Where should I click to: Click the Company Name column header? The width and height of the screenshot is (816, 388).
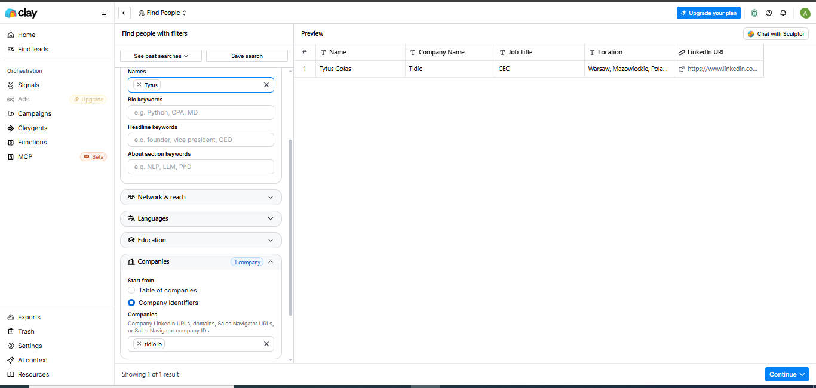coord(450,52)
